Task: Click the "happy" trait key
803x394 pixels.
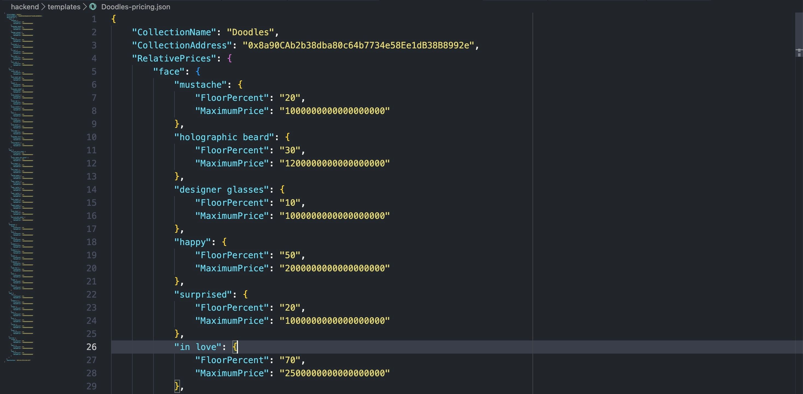Action: coord(193,242)
